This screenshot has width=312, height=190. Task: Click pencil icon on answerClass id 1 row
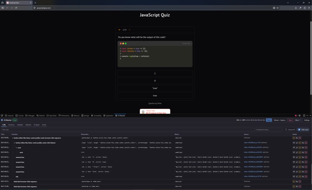[x=297, y=157]
